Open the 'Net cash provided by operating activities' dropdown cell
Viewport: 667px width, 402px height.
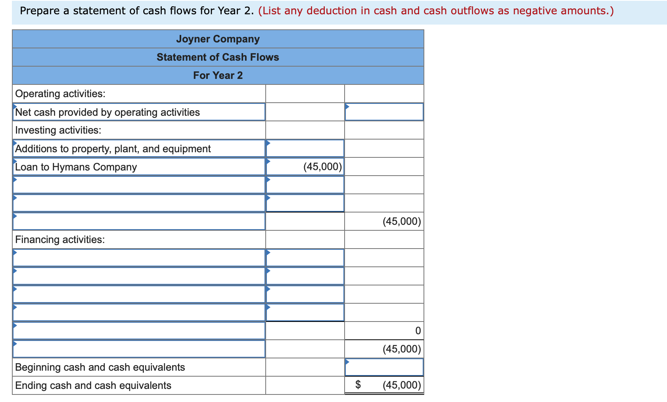coord(139,112)
